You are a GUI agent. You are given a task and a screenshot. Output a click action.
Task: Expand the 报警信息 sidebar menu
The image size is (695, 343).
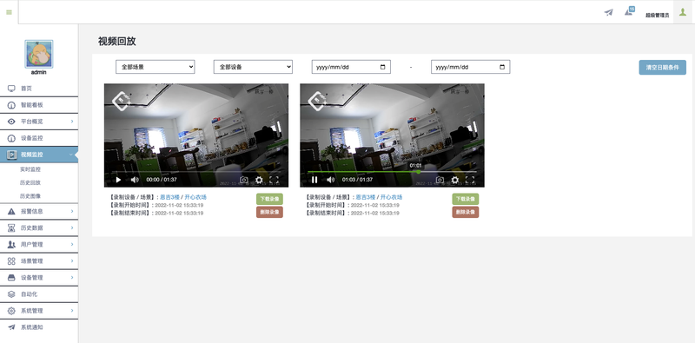pyautogui.click(x=39, y=211)
